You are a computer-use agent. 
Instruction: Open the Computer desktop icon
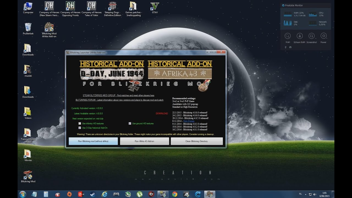click(x=28, y=8)
